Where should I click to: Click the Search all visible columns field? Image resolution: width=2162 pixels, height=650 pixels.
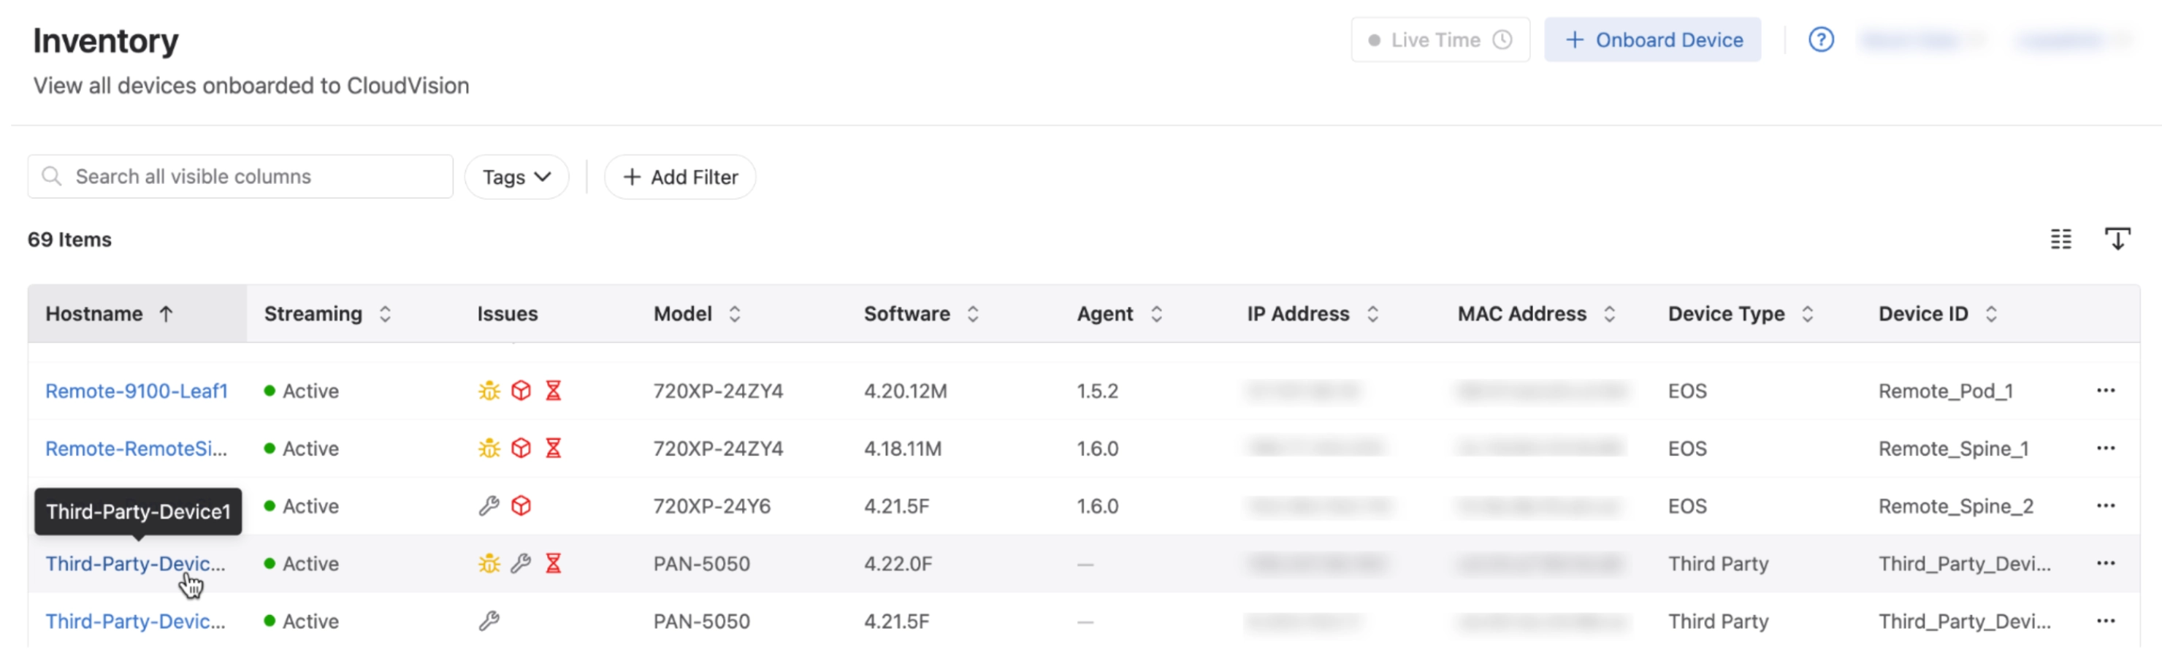(252, 177)
